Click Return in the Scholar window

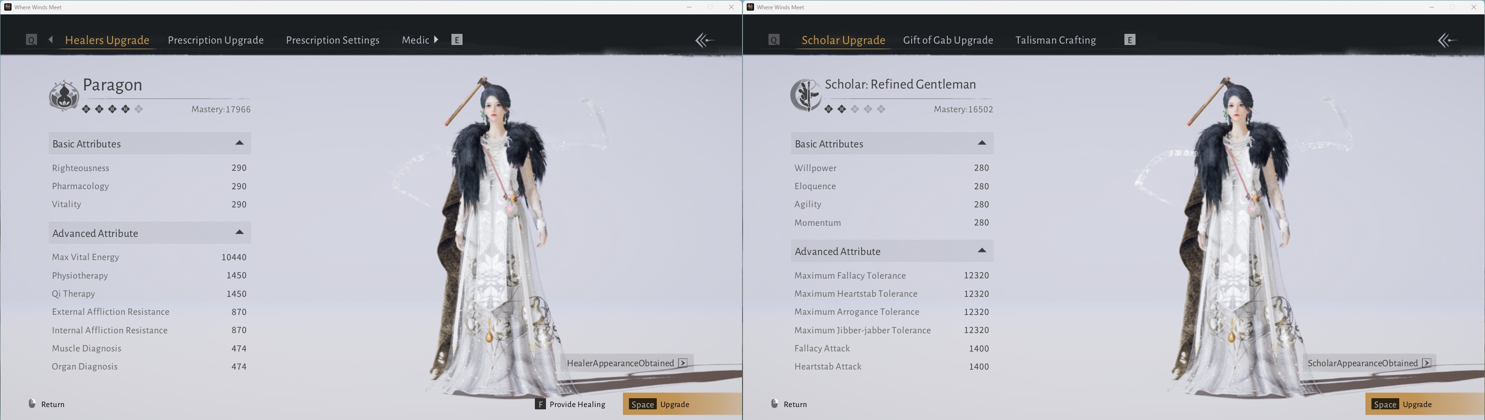[789, 404]
